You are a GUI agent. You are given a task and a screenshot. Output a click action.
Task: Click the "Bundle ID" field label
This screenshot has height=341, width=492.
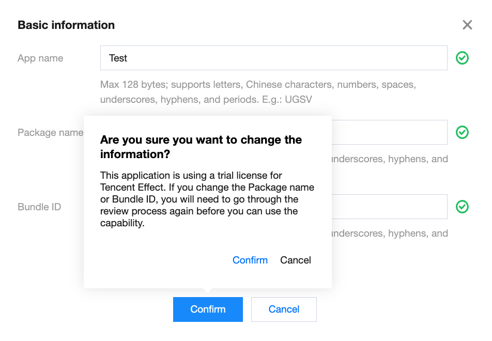pos(39,207)
